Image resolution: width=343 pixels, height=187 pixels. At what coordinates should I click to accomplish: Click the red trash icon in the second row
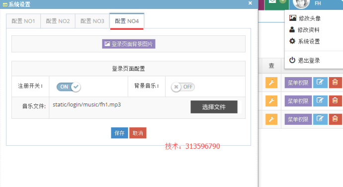(335, 101)
